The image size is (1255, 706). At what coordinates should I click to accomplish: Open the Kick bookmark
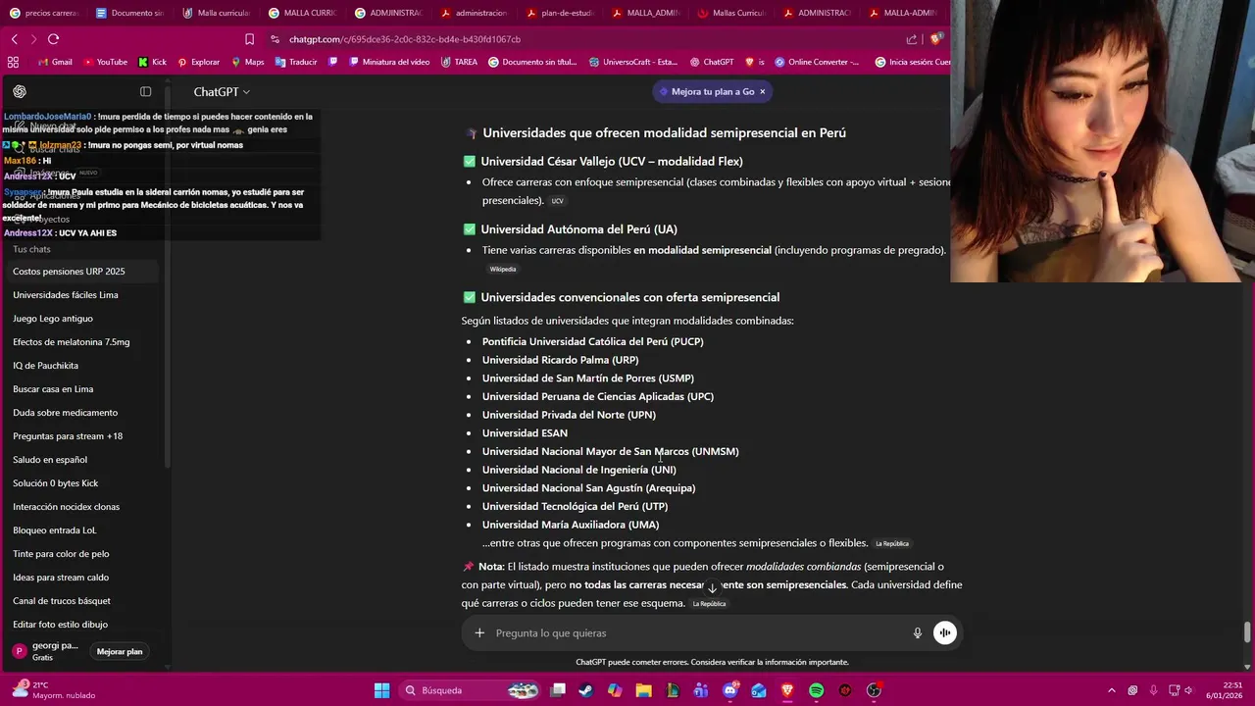[x=152, y=62]
